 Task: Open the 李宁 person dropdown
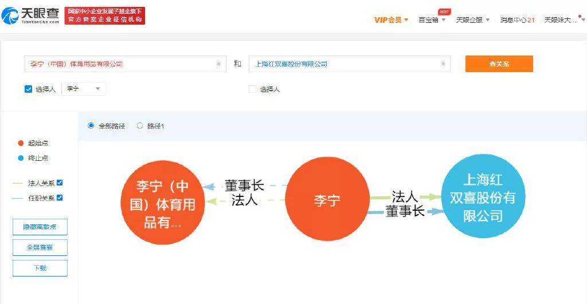point(84,89)
